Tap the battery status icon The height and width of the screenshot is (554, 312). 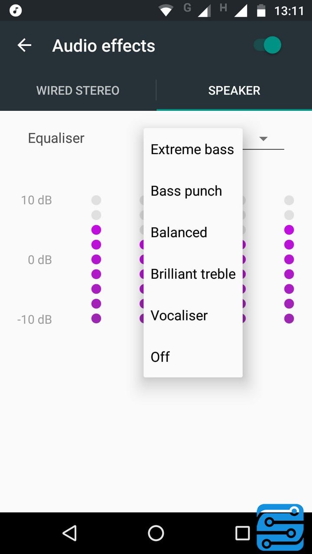[261, 10]
